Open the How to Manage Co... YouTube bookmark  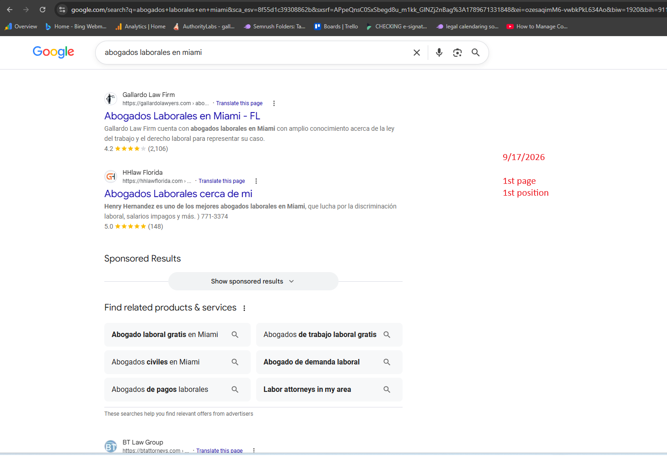click(x=538, y=27)
